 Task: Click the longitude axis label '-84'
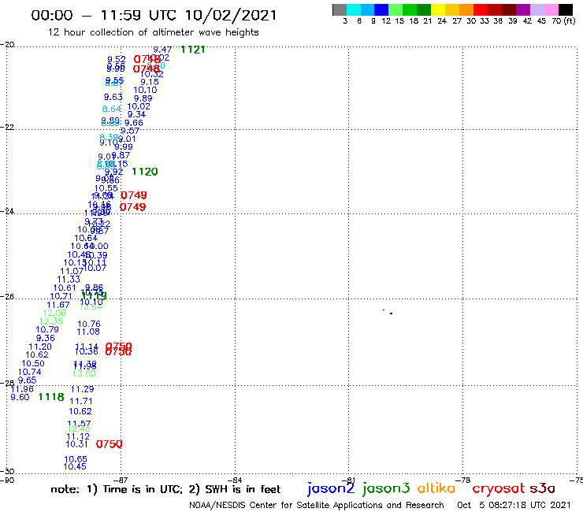pos(234,480)
